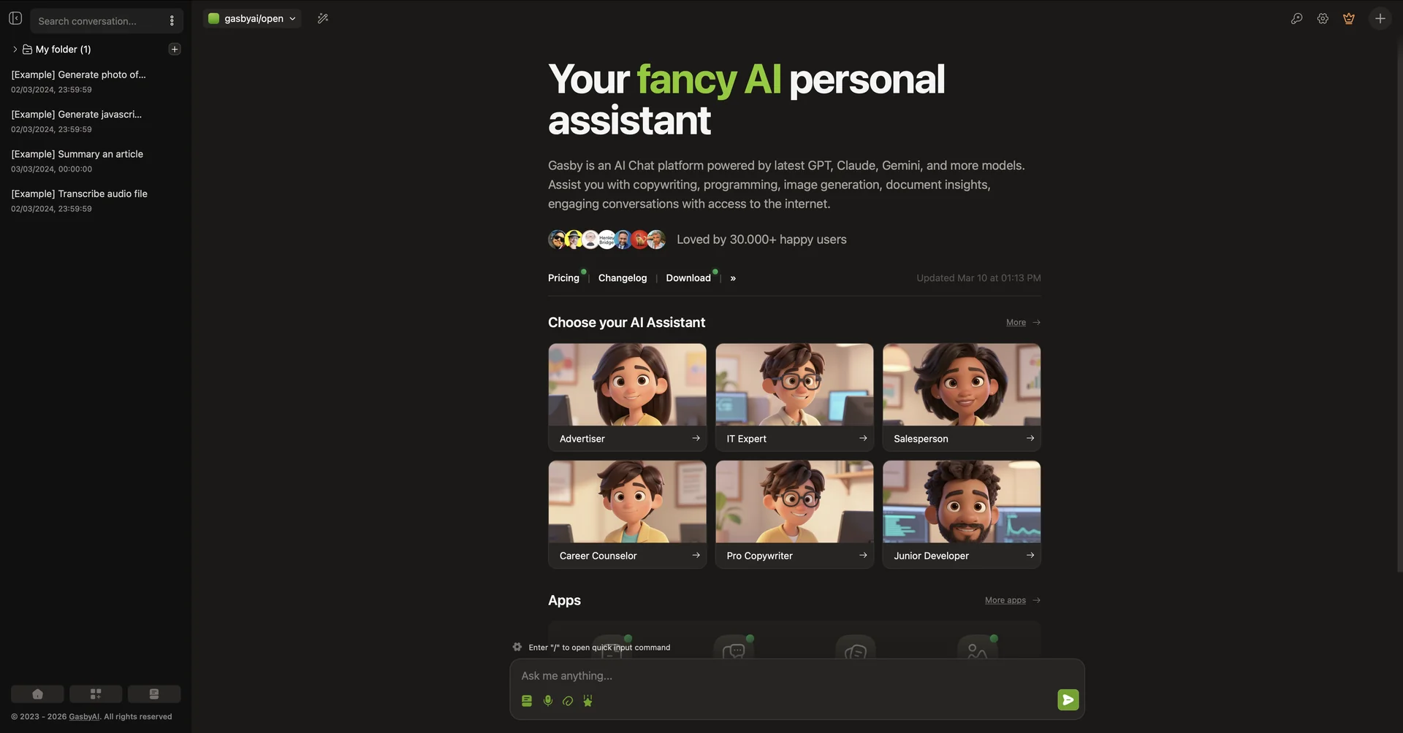This screenshot has height=733, width=1403.
Task: Open the gasbyai/open model dropdown
Action: coord(252,18)
